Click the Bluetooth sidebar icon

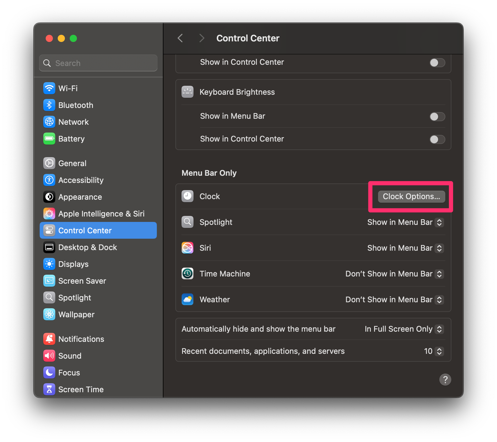[x=49, y=105]
